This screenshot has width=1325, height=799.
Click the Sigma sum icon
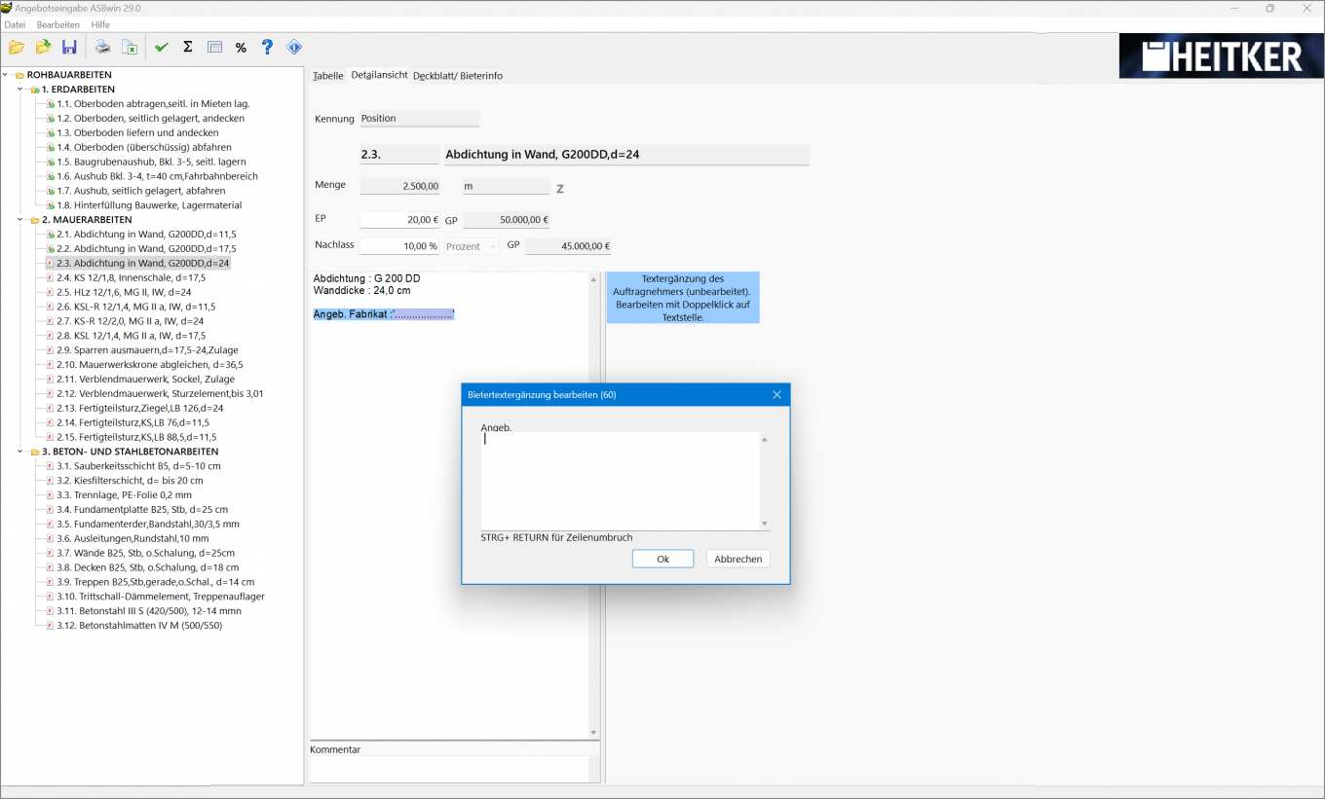coord(187,46)
